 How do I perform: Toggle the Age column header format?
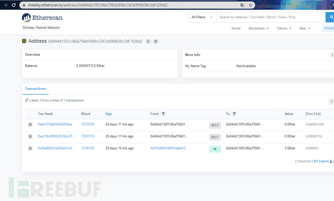click(x=108, y=114)
